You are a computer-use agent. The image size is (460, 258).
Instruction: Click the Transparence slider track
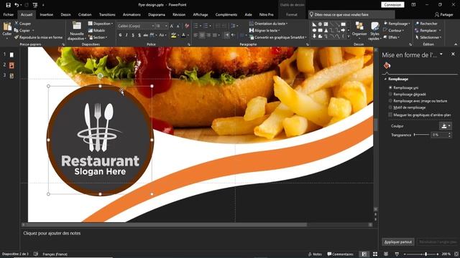(422, 135)
